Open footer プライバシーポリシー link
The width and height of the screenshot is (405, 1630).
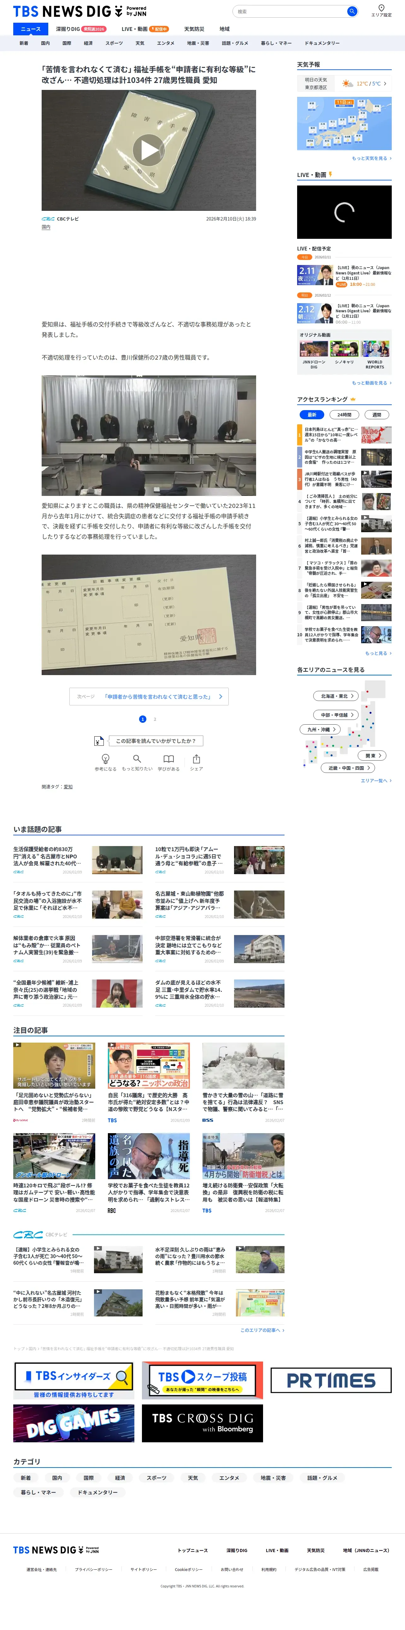click(94, 1569)
